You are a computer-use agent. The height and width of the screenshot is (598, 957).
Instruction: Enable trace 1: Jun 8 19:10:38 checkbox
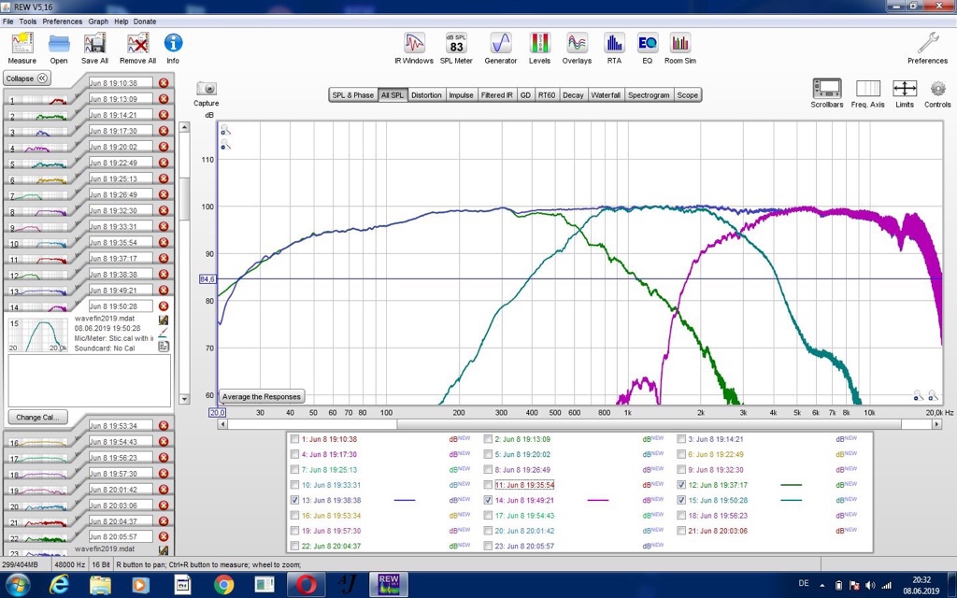tap(295, 439)
